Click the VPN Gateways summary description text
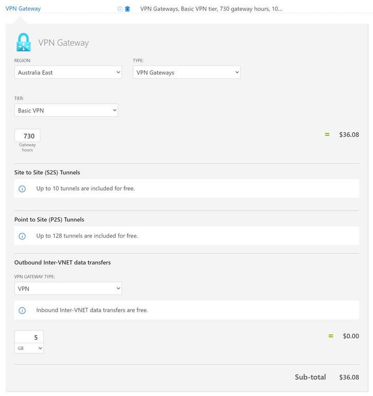The height and width of the screenshot is (396, 373). click(211, 9)
